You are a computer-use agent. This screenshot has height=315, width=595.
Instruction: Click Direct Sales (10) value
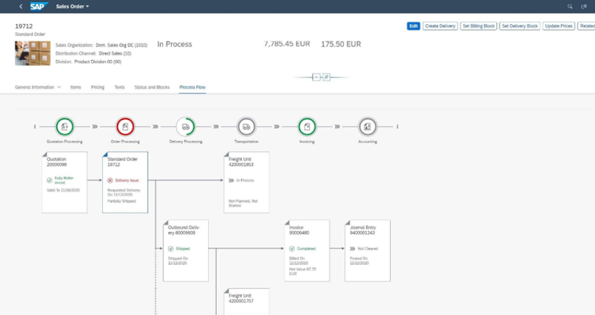[115, 54]
